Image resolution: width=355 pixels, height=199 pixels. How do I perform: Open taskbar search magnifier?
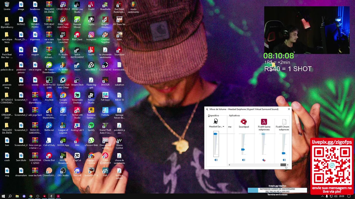(10, 196)
